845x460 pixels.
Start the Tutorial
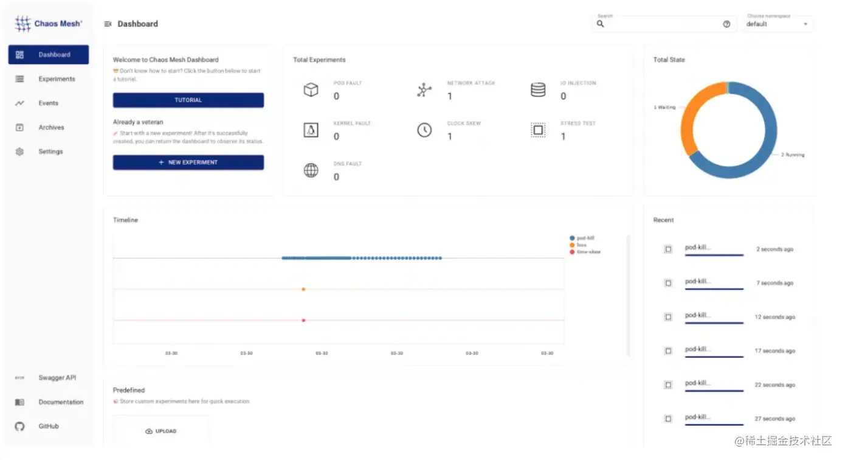188,100
